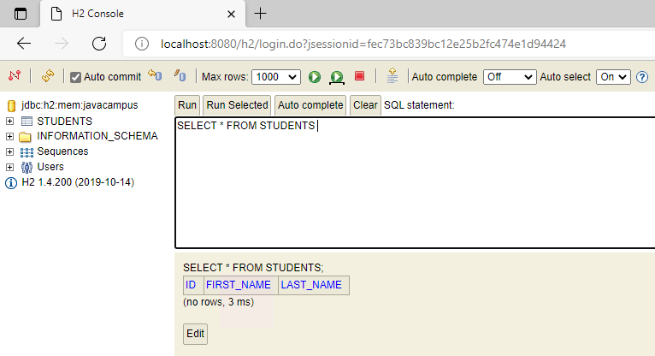Click the Clear button
This screenshot has width=655, height=356.
click(365, 105)
